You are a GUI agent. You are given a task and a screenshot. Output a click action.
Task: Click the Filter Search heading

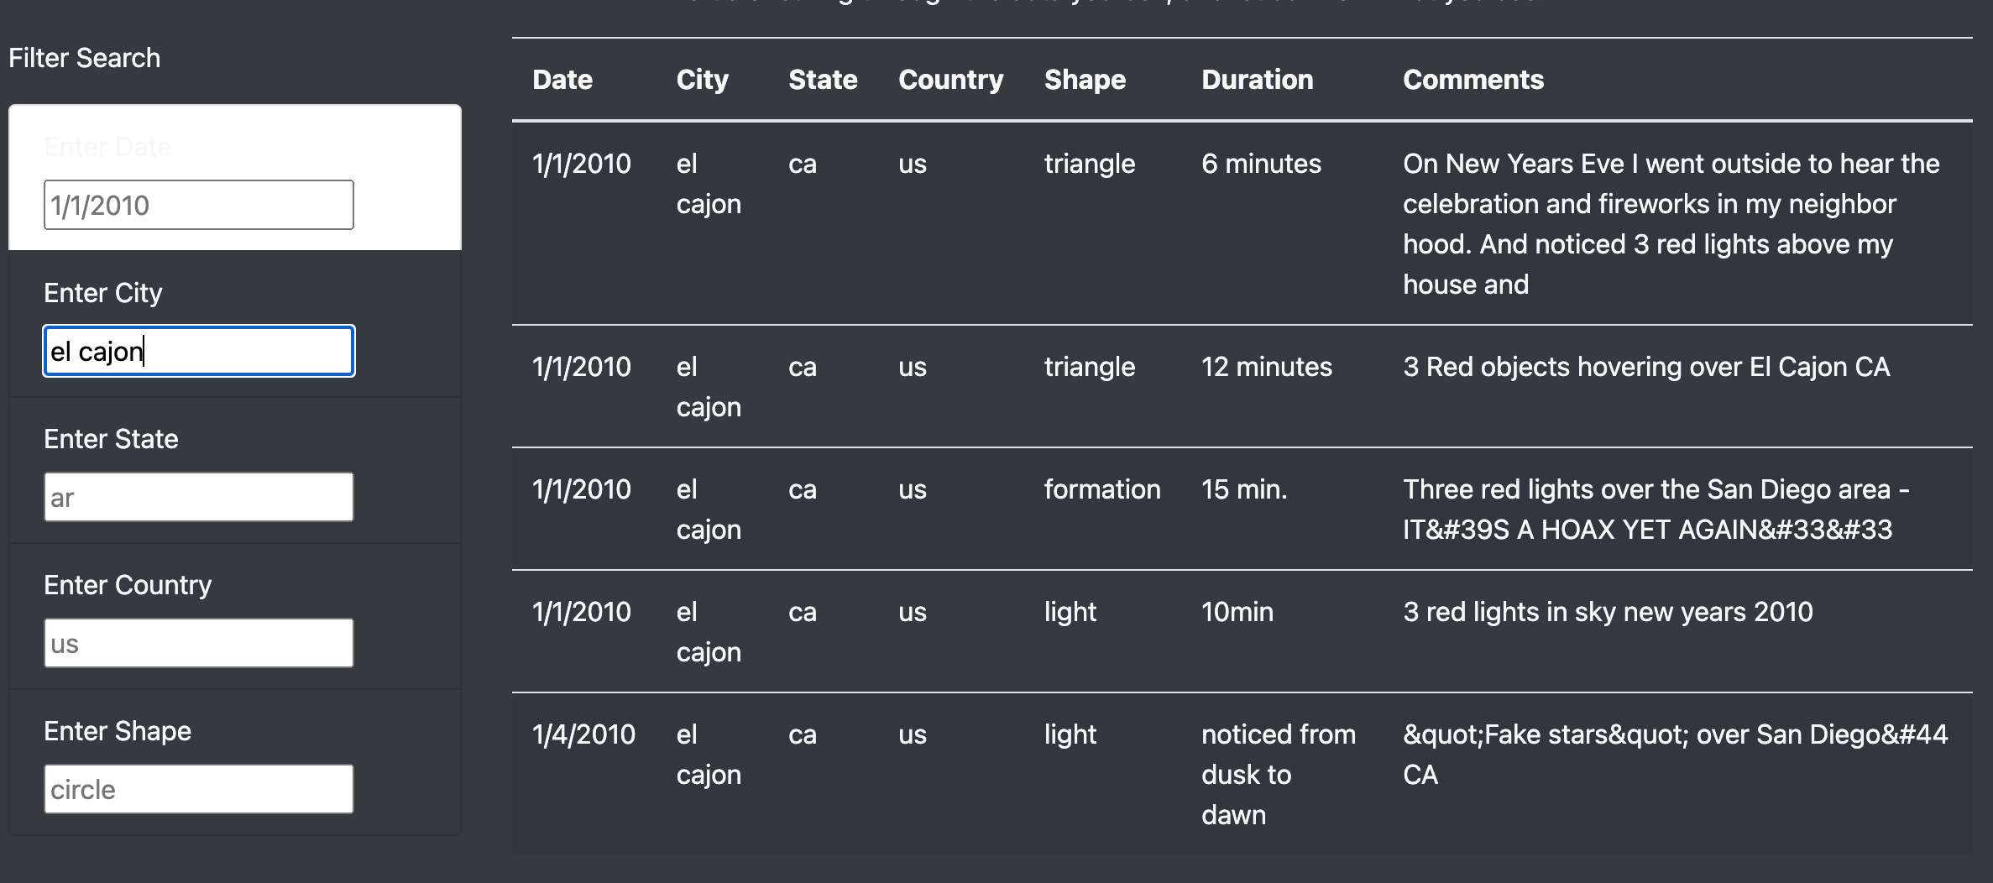(x=85, y=57)
